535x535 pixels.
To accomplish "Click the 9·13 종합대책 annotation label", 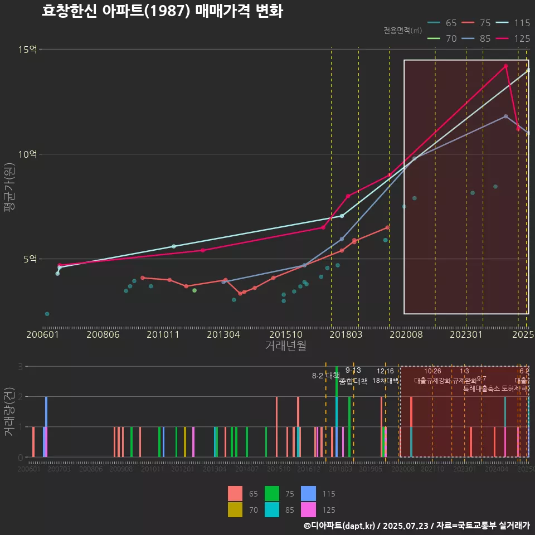I will (353, 376).
